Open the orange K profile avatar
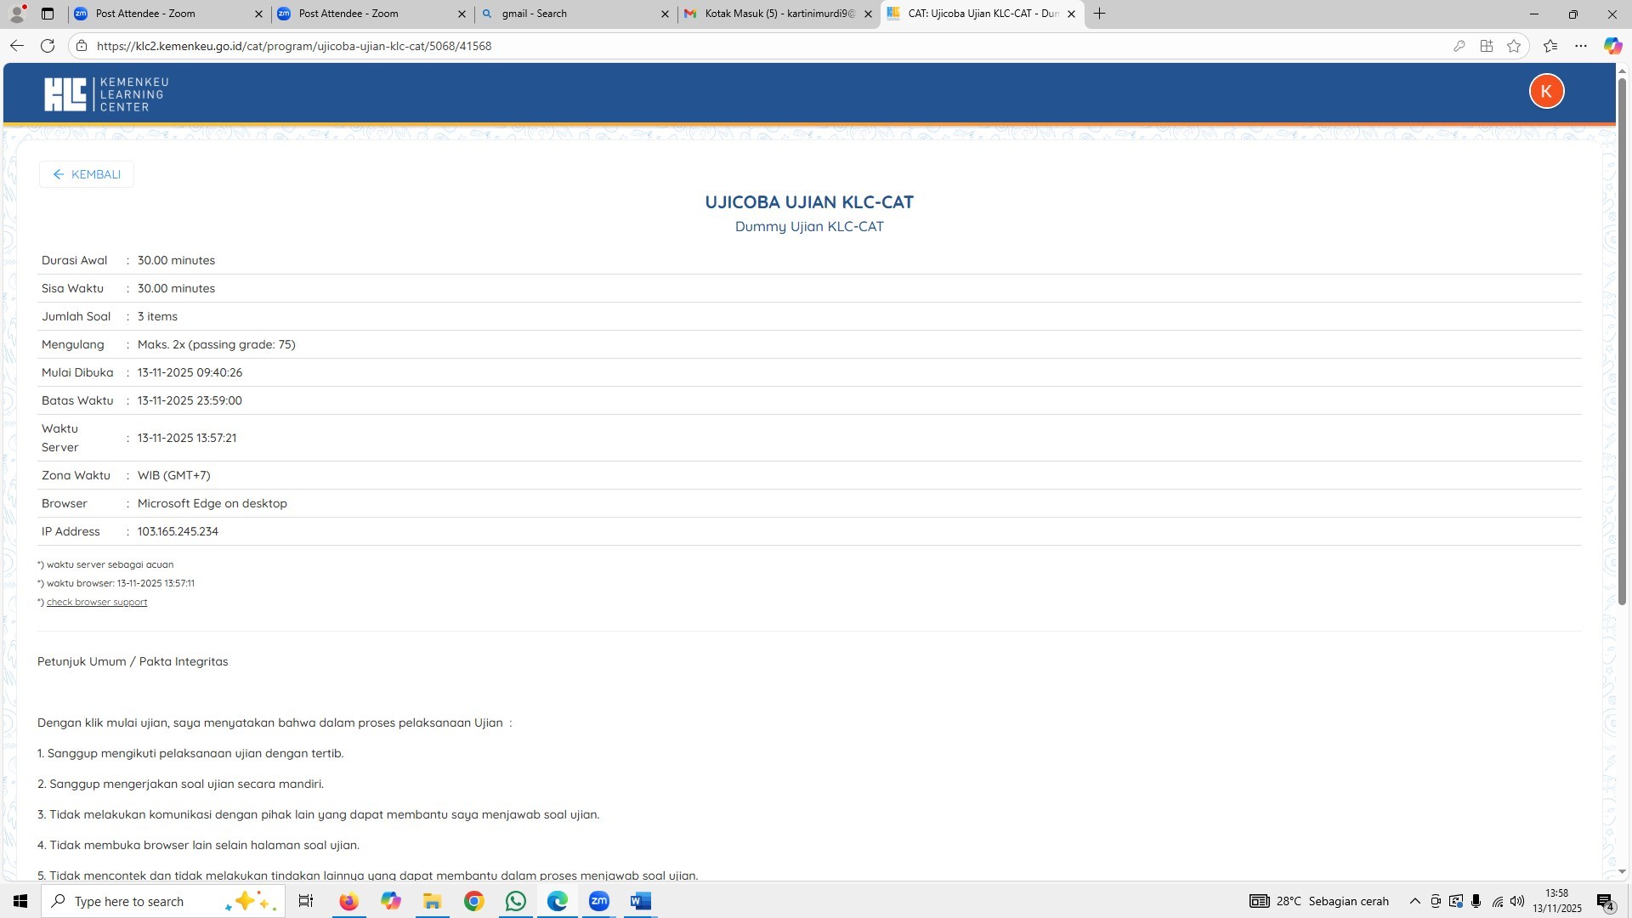Viewport: 1632px width, 918px height. click(x=1546, y=91)
